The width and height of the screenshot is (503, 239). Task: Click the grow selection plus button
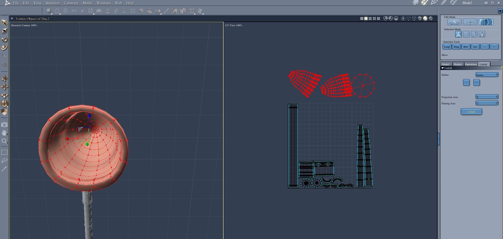[494, 47]
